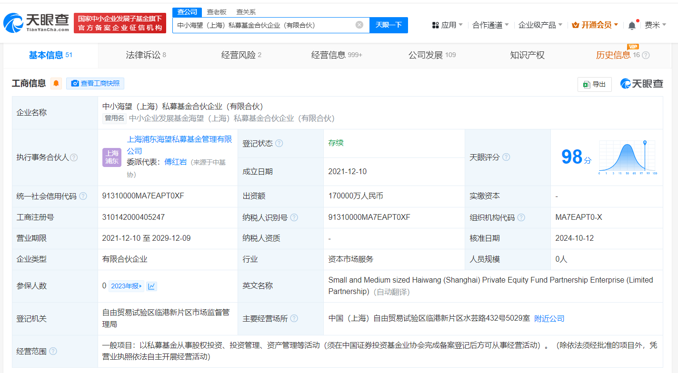678x373 pixels.
Task: Open the insured-staff trend chart icon beside 2023年报
Action: [x=152, y=285]
